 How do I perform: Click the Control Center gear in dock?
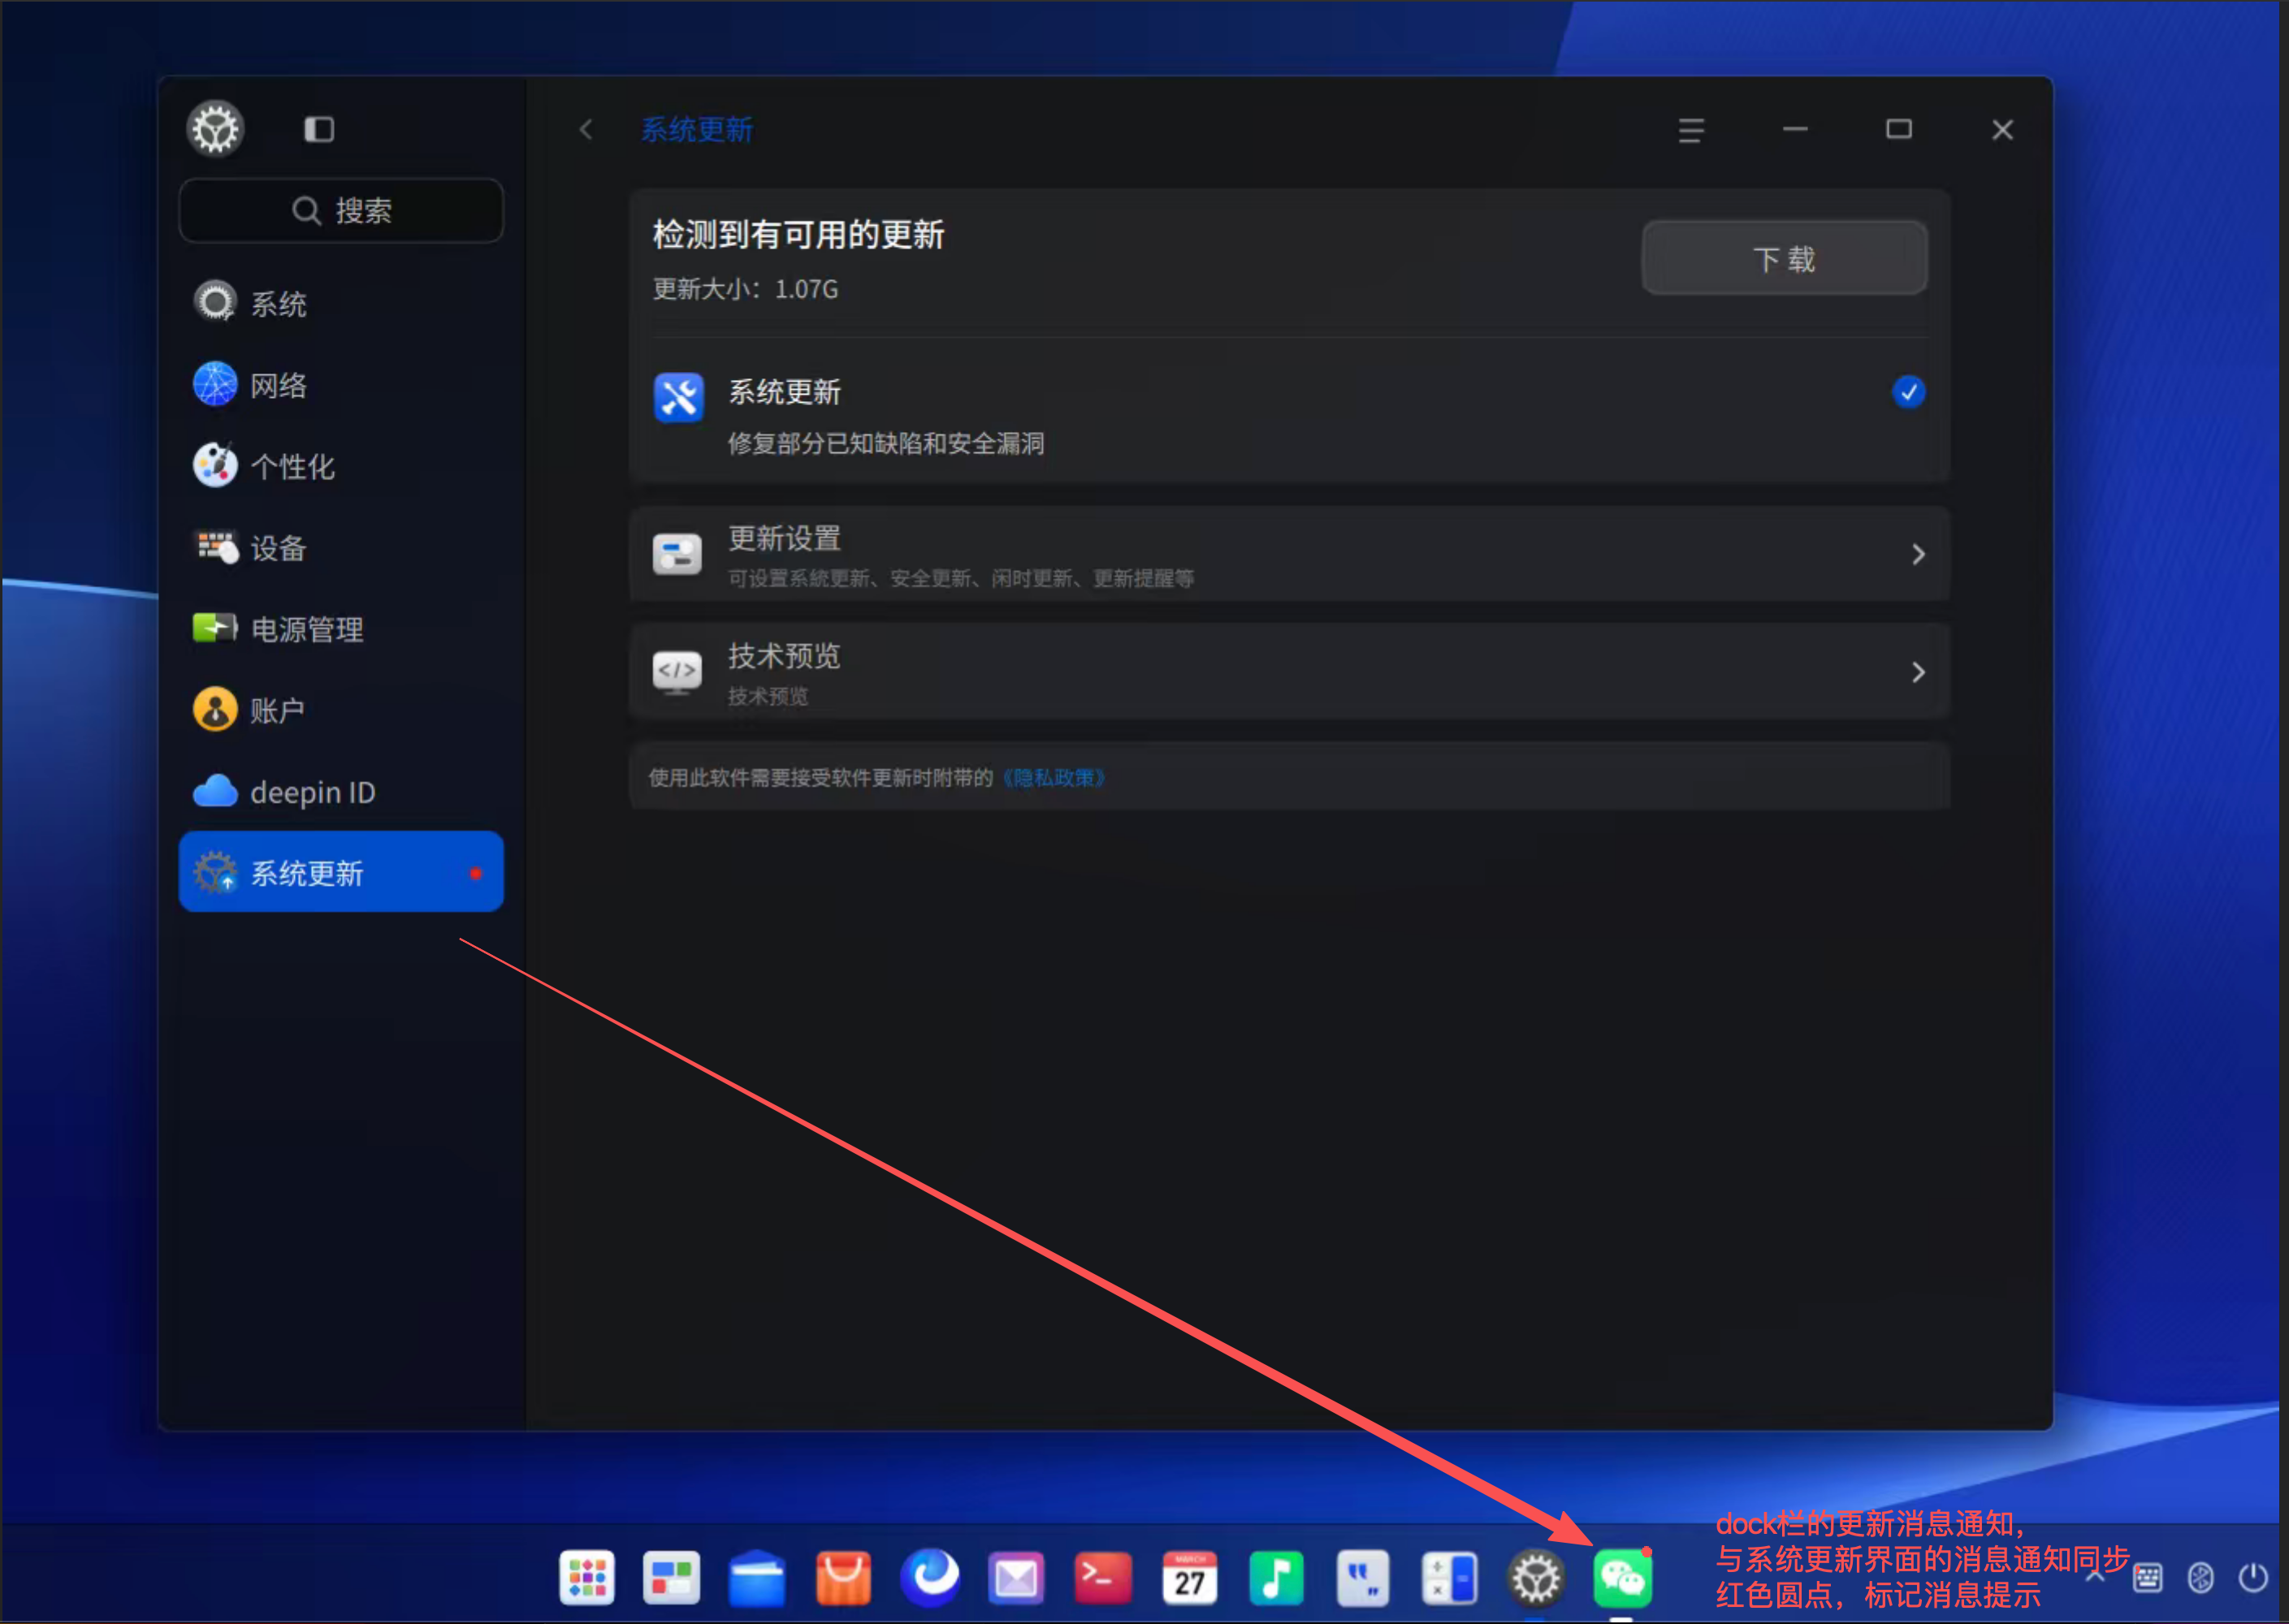tap(1536, 1578)
